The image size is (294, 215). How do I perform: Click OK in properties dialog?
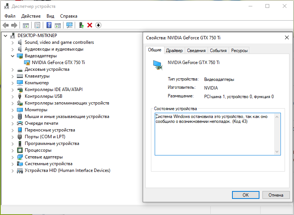point(246,195)
